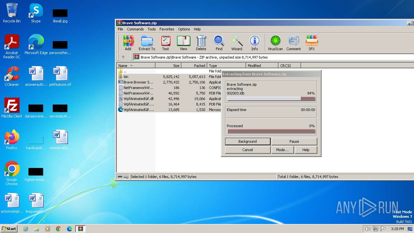The height and width of the screenshot is (233, 414).
Task: Sort by the Modified column header
Action: [x=262, y=65]
